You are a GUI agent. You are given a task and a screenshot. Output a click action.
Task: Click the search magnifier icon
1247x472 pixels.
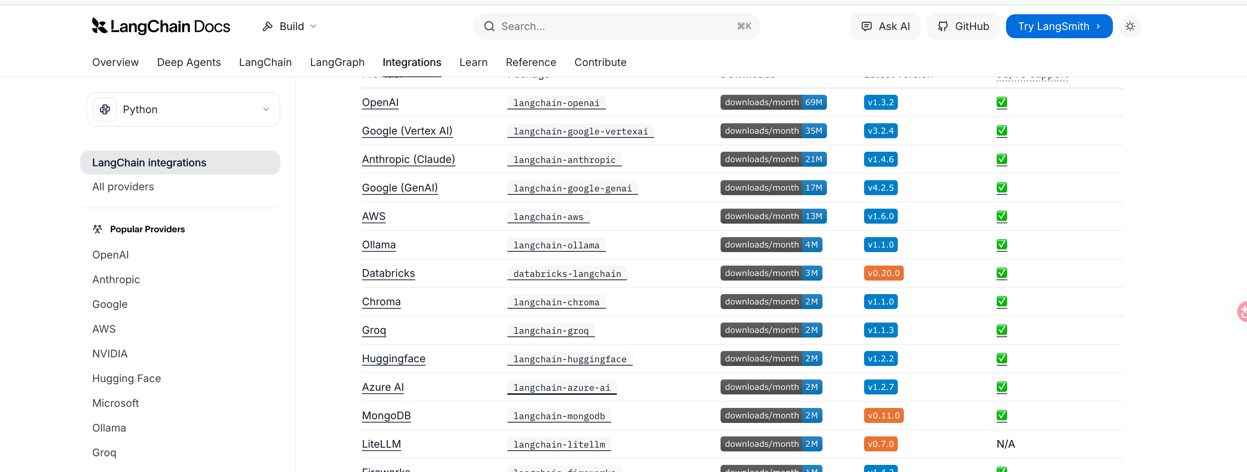[489, 26]
